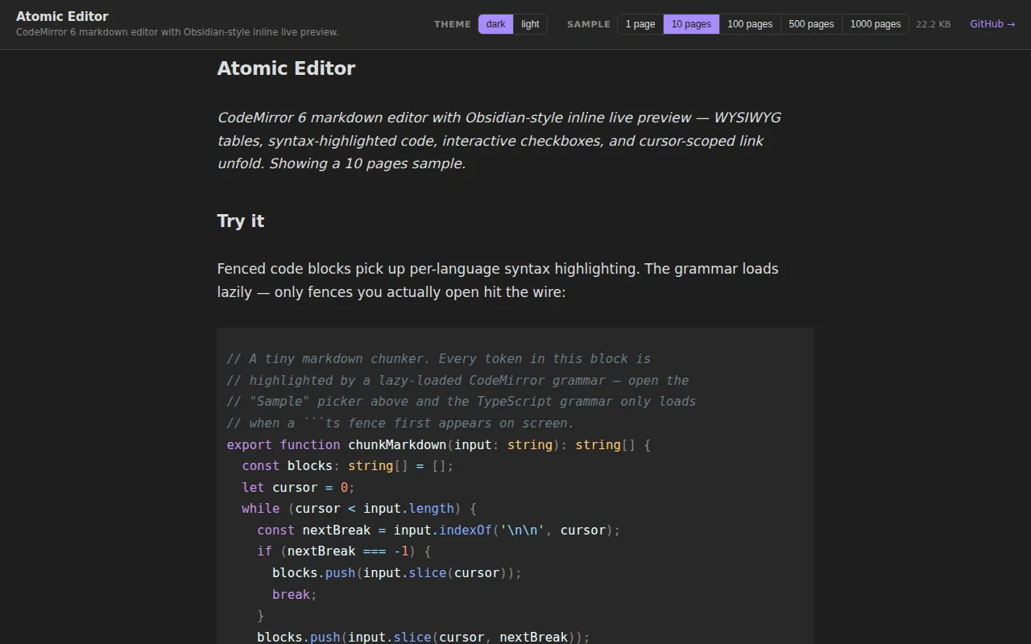This screenshot has height=644, width=1031.
Task: Click the Atomic Editor header title
Action: 62,16
